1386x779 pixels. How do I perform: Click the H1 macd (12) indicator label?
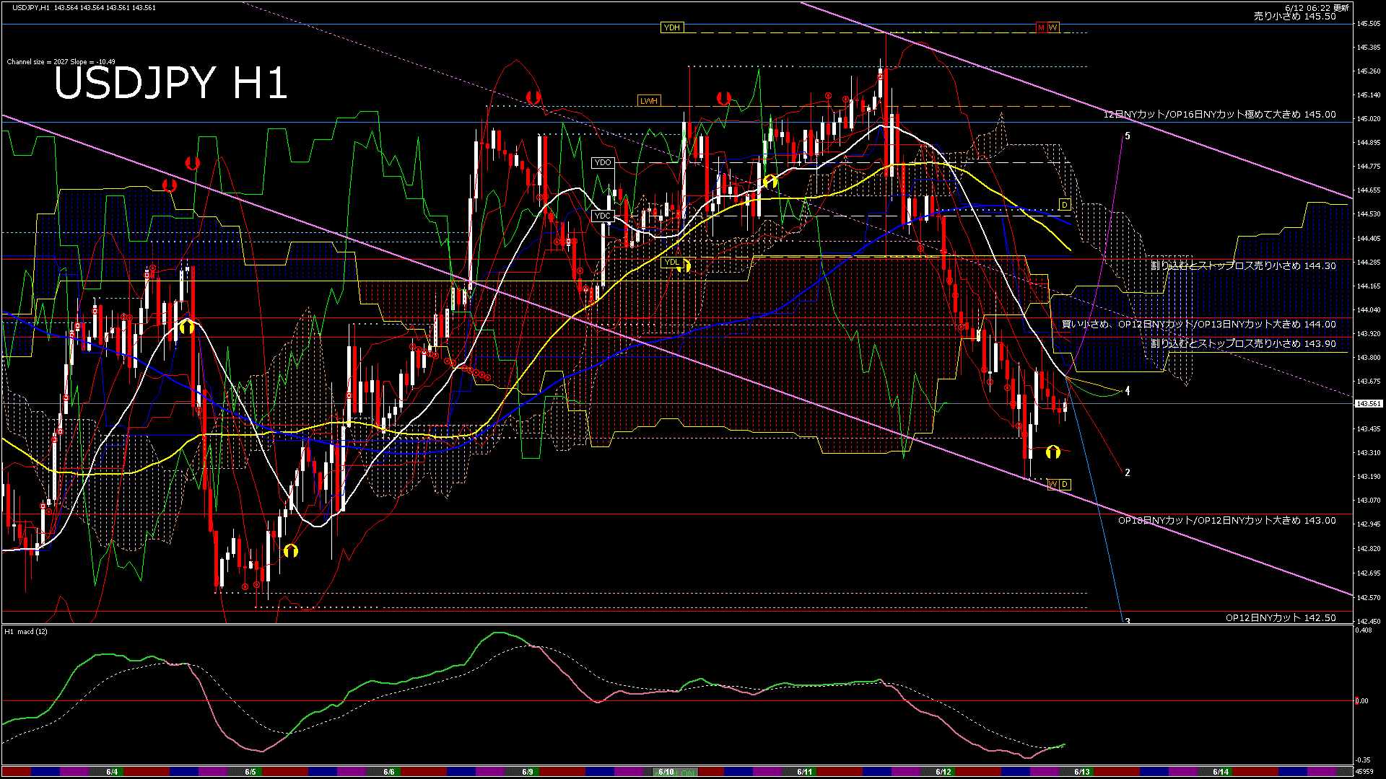point(26,632)
